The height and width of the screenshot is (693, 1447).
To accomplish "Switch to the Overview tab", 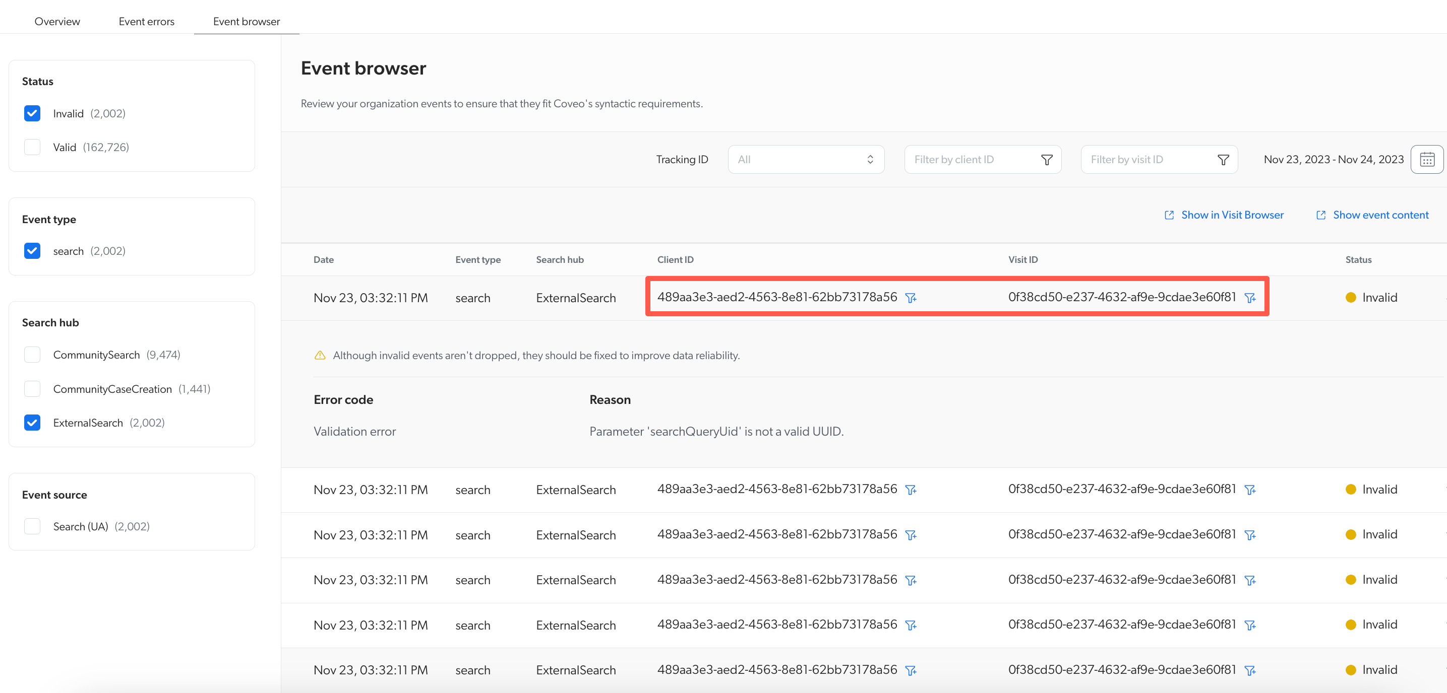I will (x=57, y=21).
